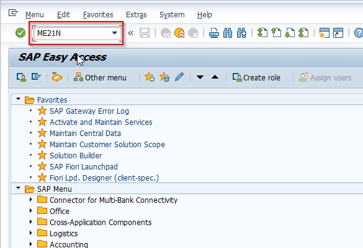Click the Help question mark icon
Screen dimensions: 363x248
pos(359,33)
